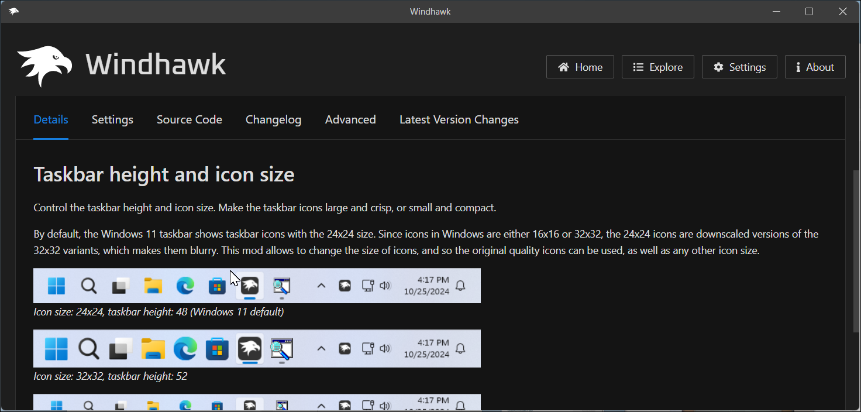Click the notification bell in the first preview image
The height and width of the screenshot is (412, 861).
point(460,286)
